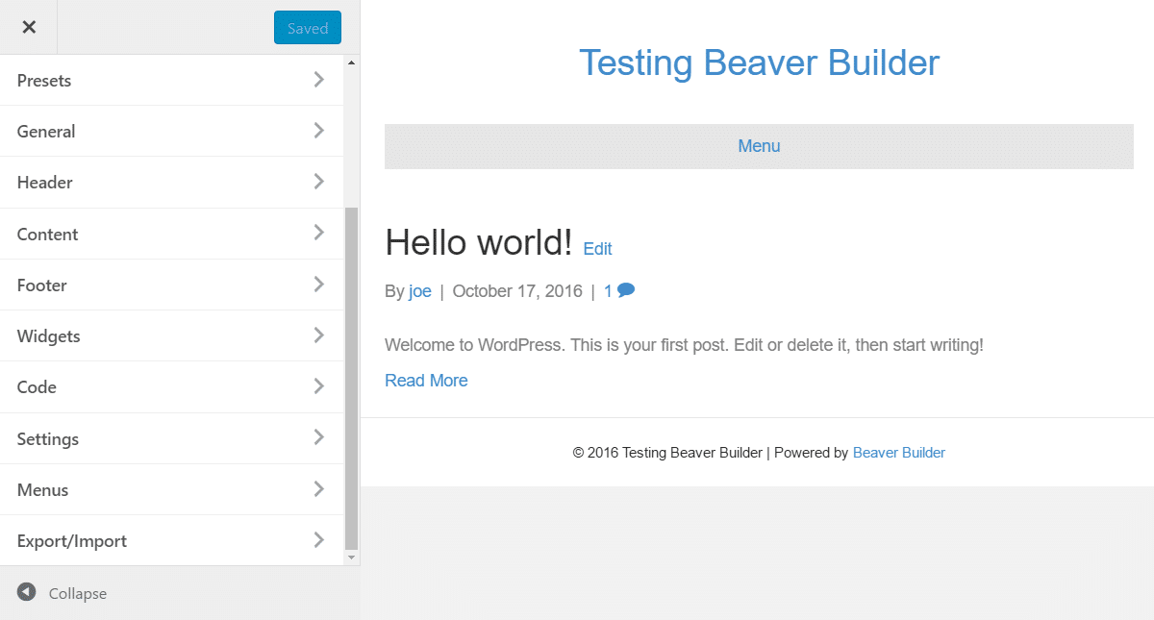
Task: Follow the Read More link
Action: click(x=426, y=381)
